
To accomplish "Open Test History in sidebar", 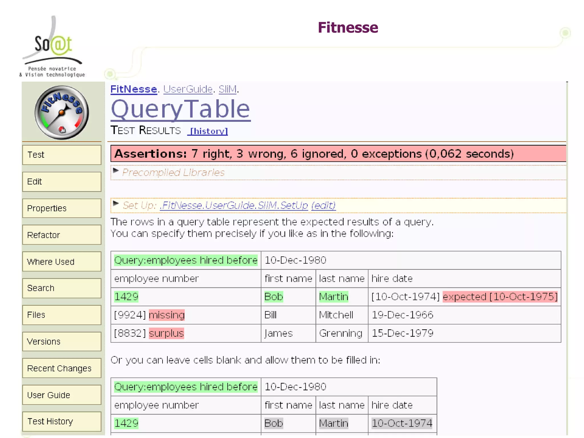I will pos(62,421).
